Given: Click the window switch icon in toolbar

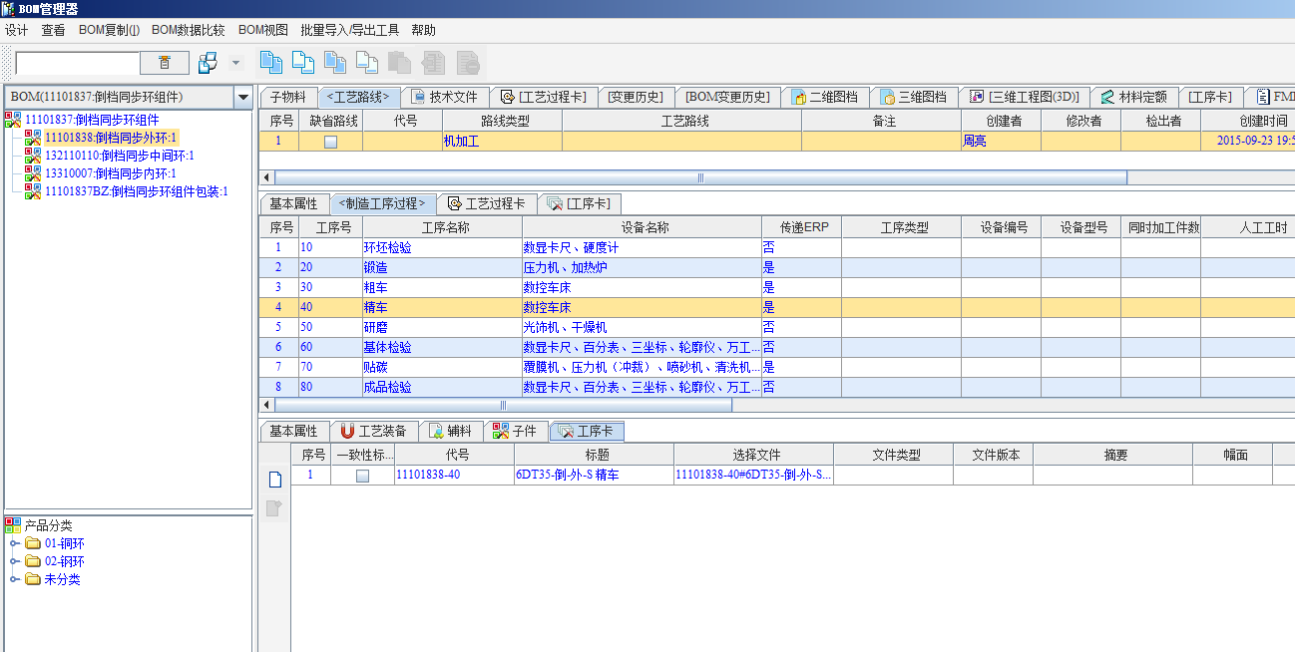Looking at the screenshot, I should [x=208, y=63].
